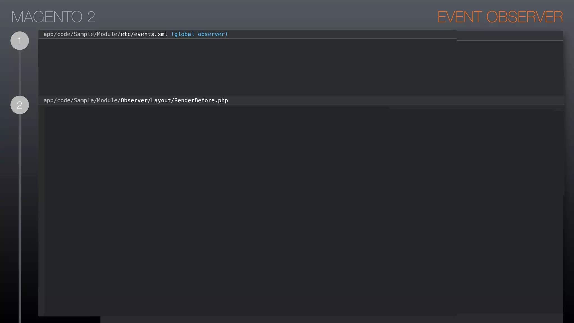Select the Observer/Layout/RenderBefore.php file path
The width and height of the screenshot is (574, 323).
pos(136,100)
